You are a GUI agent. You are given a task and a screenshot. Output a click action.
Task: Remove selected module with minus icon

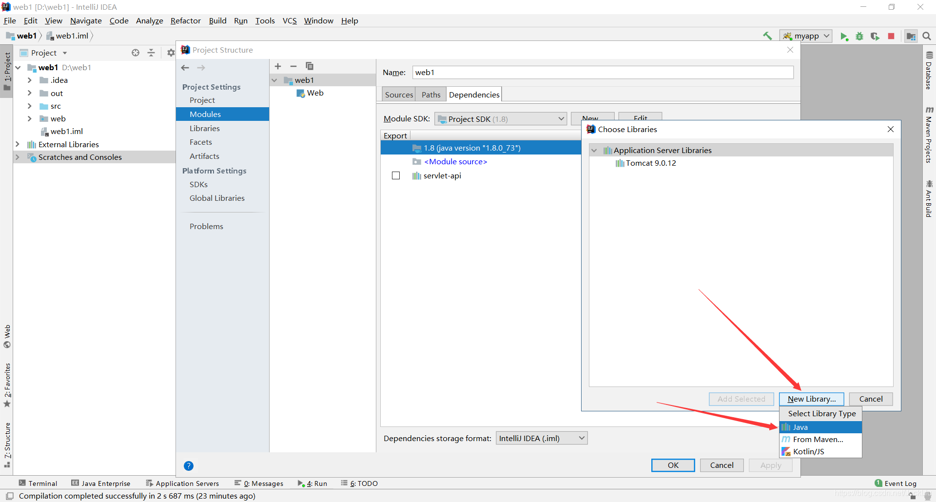tap(293, 66)
